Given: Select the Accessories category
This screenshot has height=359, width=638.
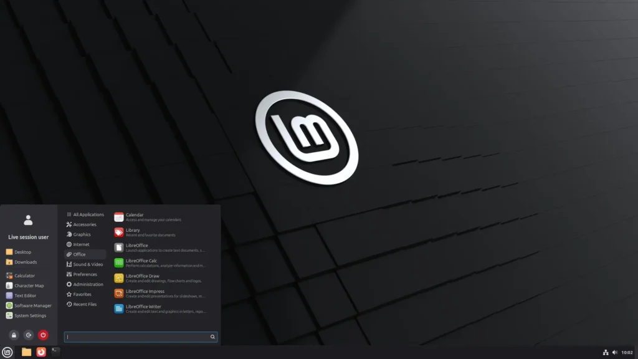Looking at the screenshot, I should pos(84,224).
